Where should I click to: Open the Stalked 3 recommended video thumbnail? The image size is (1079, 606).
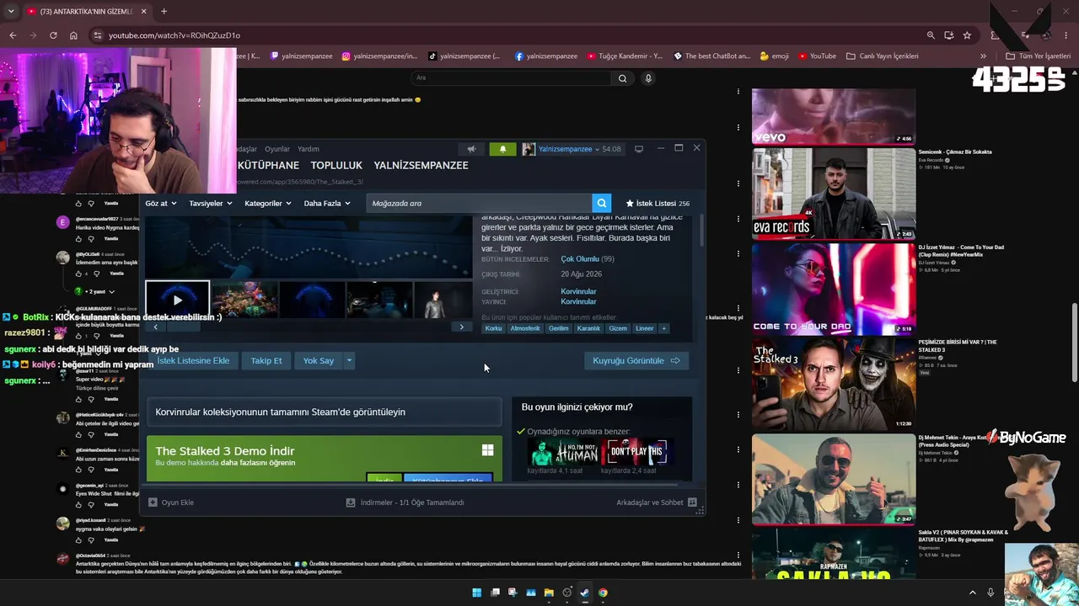(833, 383)
